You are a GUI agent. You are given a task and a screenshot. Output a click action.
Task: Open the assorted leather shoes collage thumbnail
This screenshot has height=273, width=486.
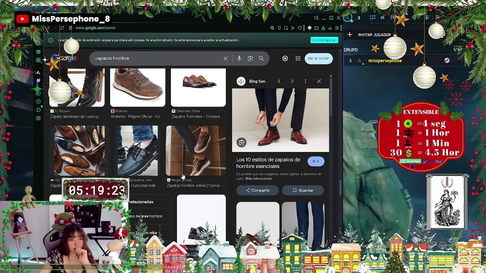coord(79,151)
